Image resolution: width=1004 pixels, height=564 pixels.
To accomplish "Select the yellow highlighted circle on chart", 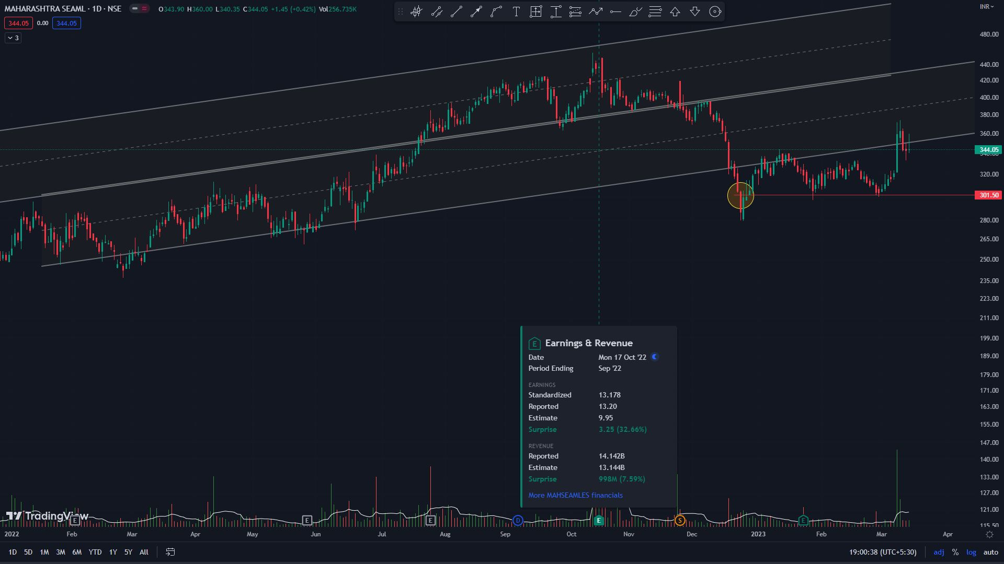I will coord(740,196).
